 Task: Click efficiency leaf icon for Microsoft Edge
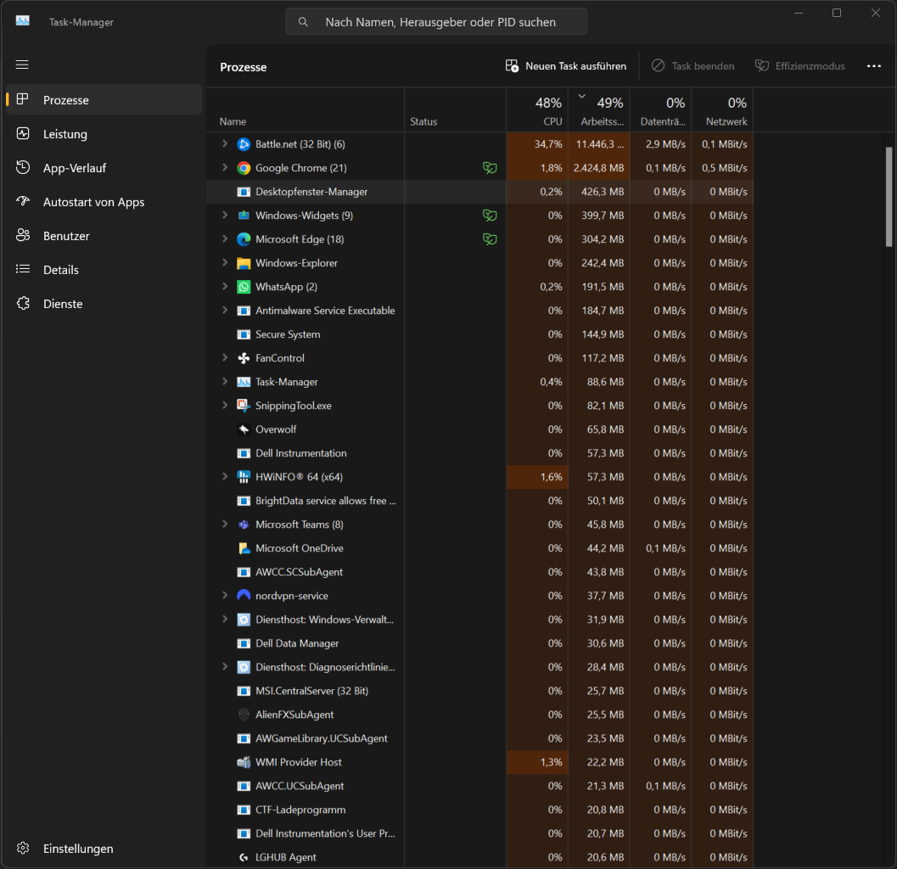pyautogui.click(x=490, y=239)
